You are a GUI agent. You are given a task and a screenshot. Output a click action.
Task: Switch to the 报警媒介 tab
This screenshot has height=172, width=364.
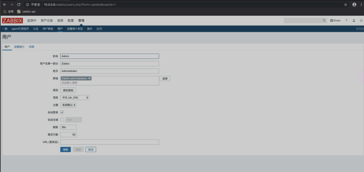coord(19,47)
